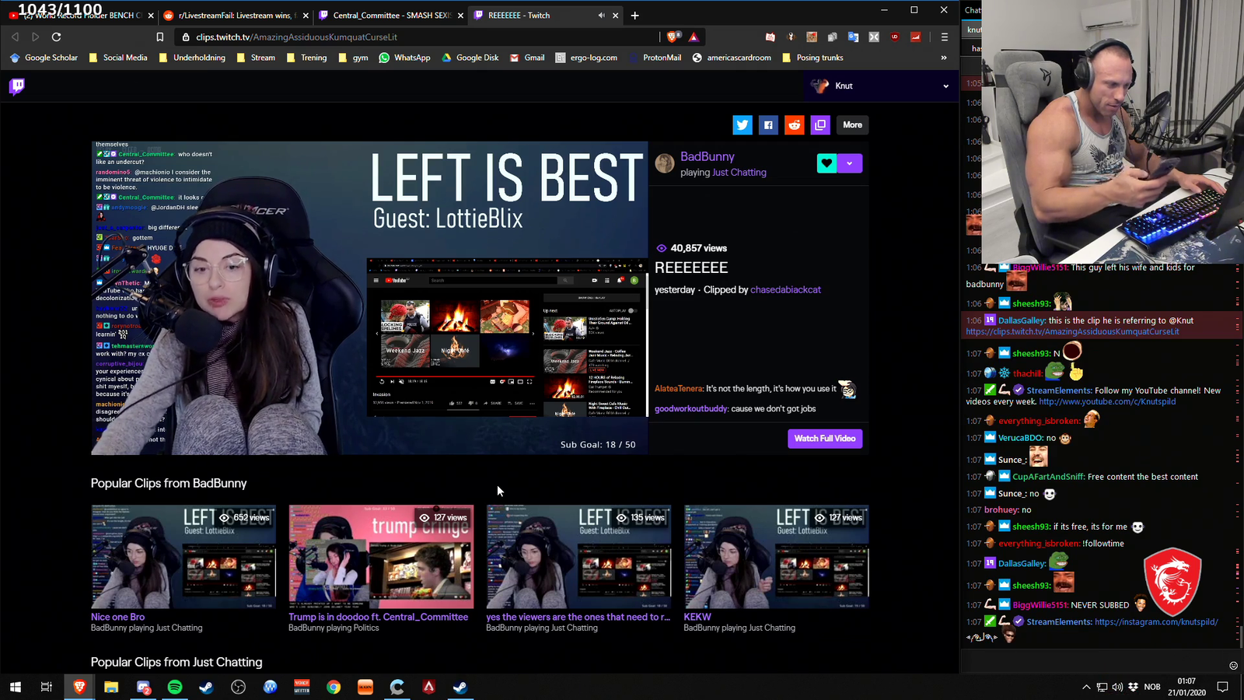Open Discord from the taskbar
This screenshot has width=1244, height=700.
(x=143, y=687)
